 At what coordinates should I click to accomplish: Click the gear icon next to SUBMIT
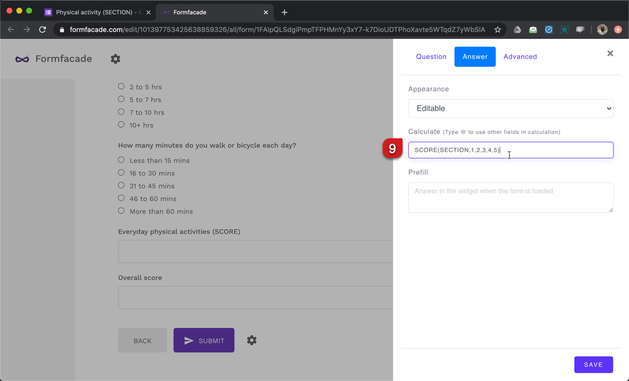click(252, 340)
